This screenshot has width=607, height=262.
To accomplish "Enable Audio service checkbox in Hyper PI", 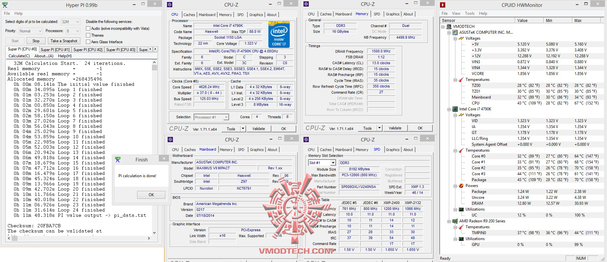I will pyautogui.click(x=88, y=28).
